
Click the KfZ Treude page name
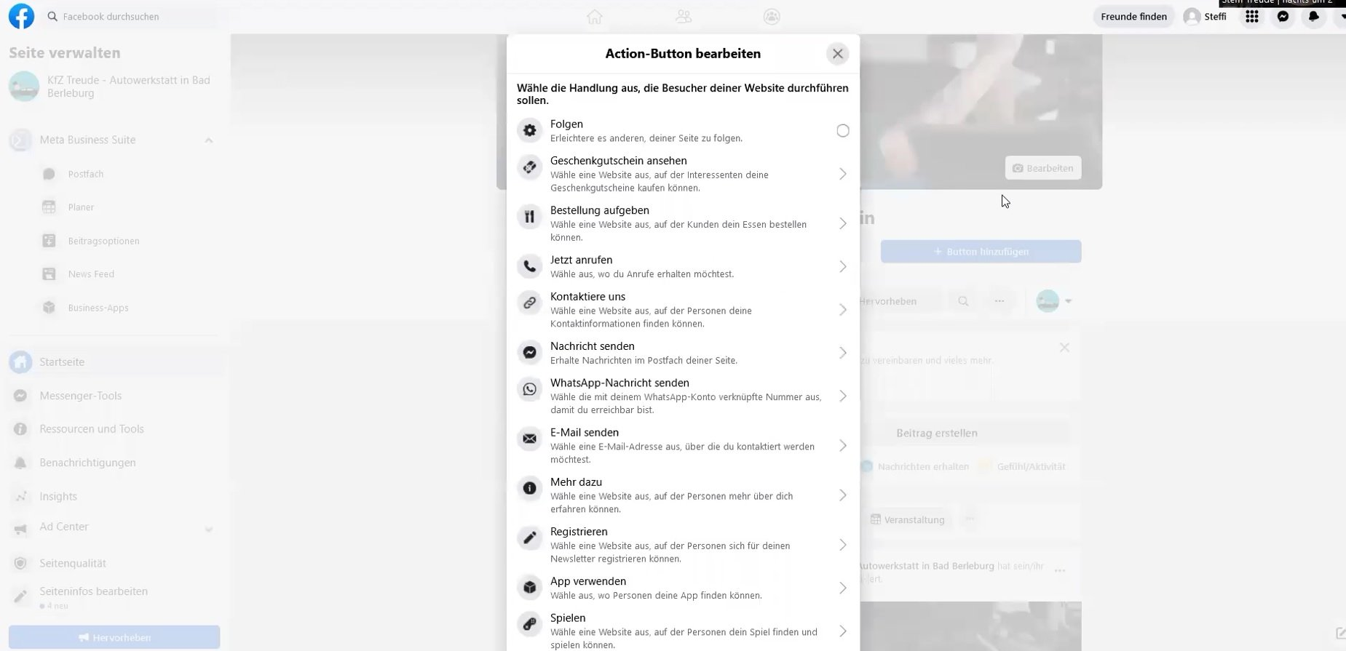[129, 87]
